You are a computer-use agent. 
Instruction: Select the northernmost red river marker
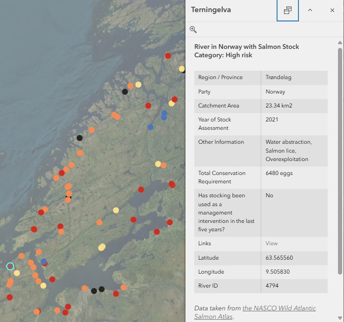click(168, 56)
